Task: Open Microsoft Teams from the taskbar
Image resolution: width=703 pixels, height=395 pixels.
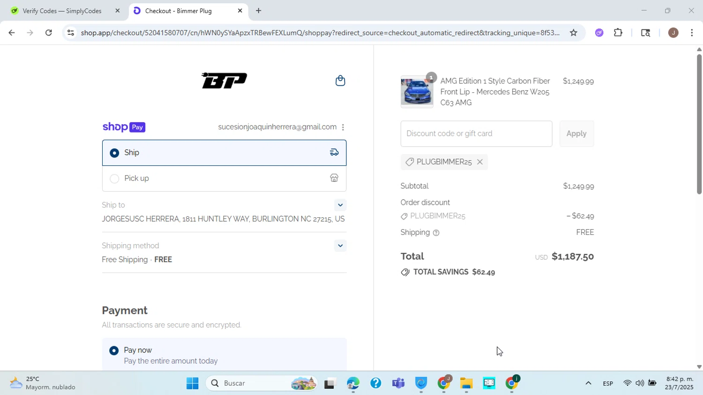Action: click(x=398, y=383)
